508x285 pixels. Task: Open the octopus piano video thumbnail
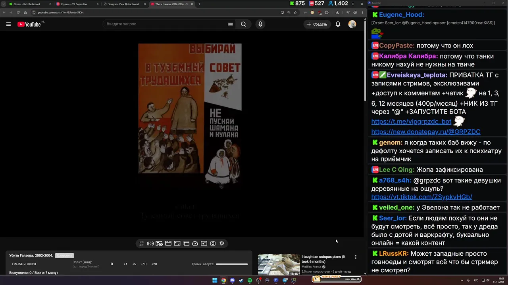(279, 265)
